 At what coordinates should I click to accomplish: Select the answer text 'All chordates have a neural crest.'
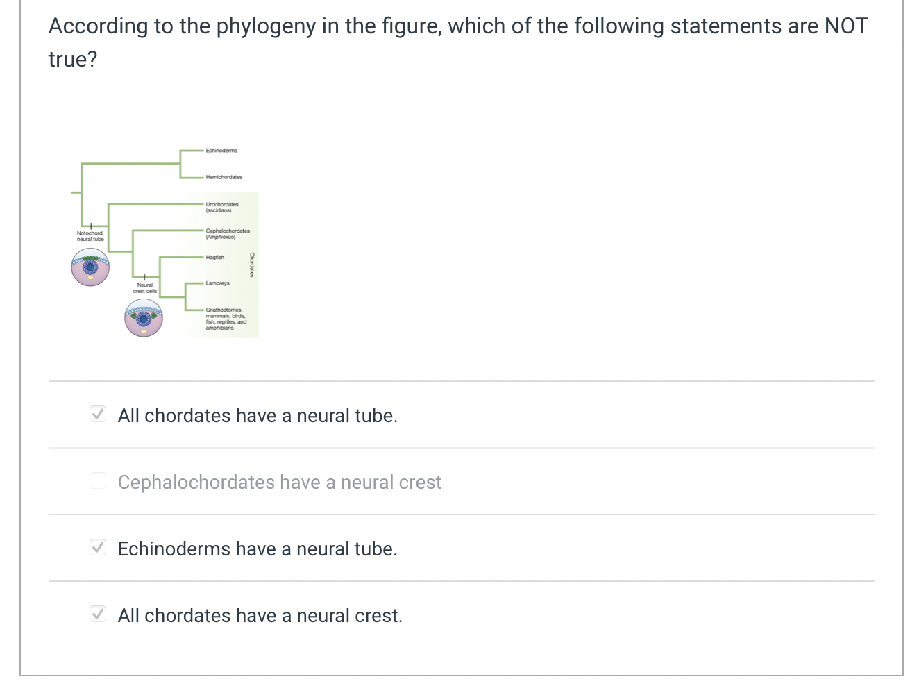(260, 615)
